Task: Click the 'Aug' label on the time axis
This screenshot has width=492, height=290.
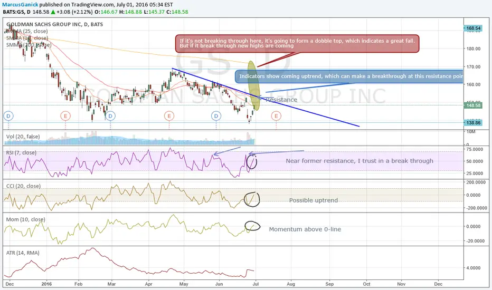Action: (x=291, y=284)
